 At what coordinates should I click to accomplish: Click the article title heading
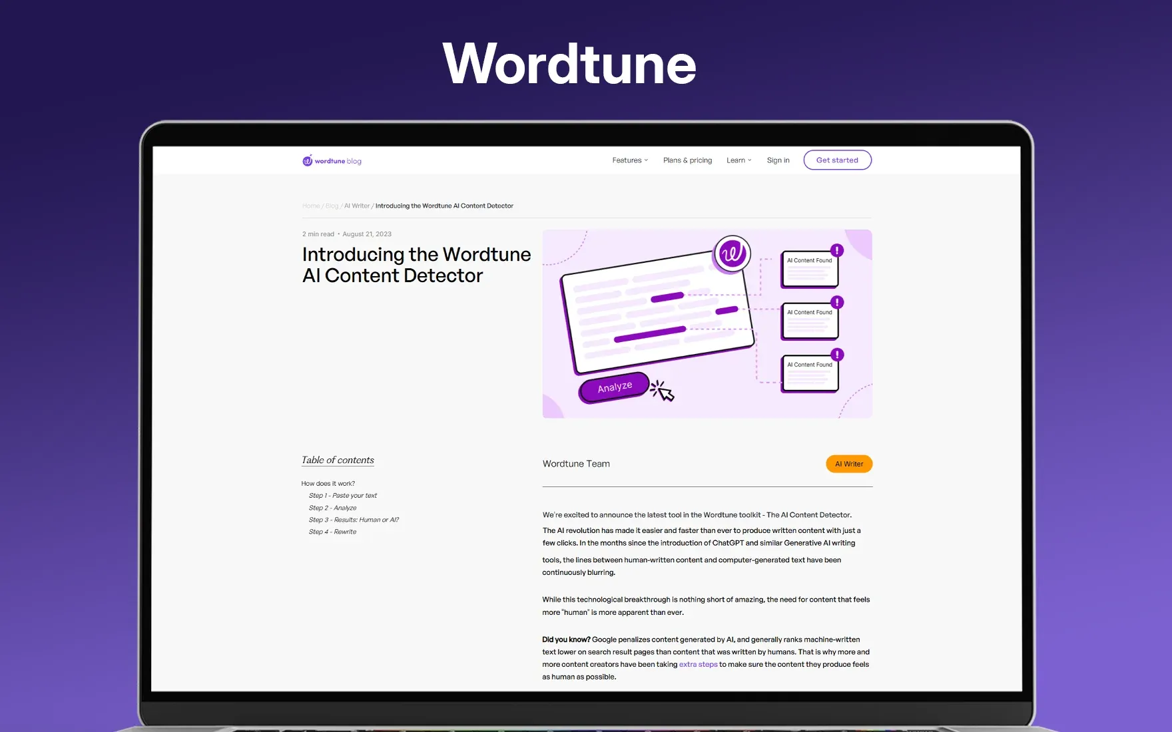(x=416, y=265)
